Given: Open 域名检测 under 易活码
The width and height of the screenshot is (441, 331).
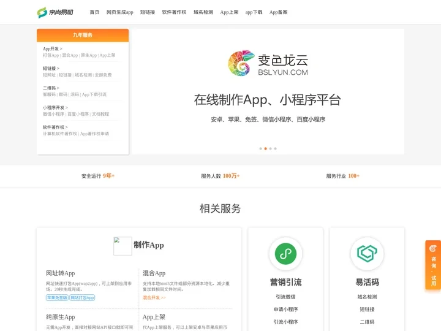Looking at the screenshot, I should 367,297.
